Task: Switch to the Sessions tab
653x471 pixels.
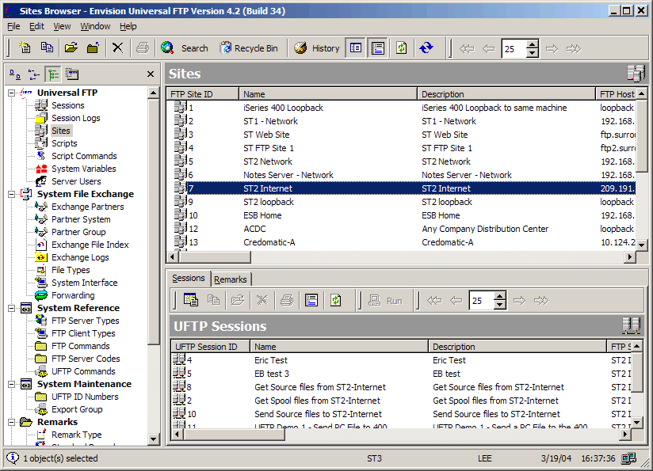Action: pyautogui.click(x=189, y=278)
